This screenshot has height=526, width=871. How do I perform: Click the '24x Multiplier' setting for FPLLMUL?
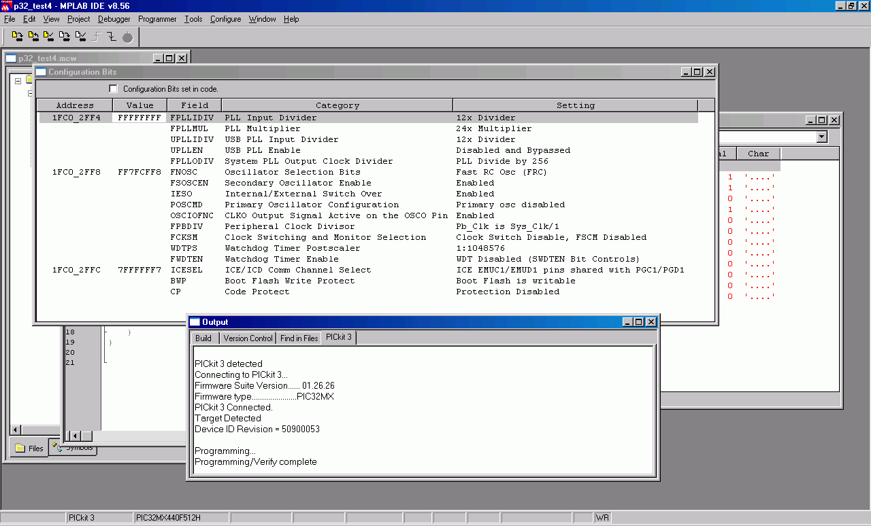(x=494, y=128)
